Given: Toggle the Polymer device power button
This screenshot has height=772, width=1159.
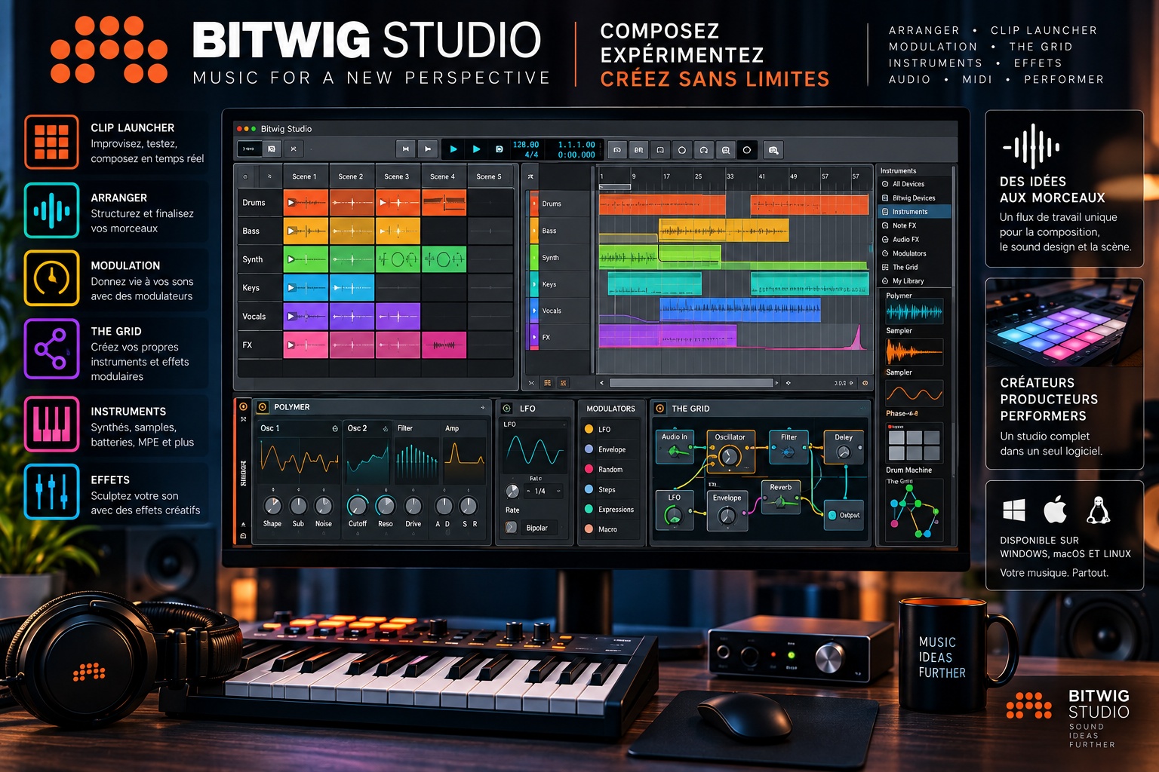Looking at the screenshot, I should click(x=263, y=407).
